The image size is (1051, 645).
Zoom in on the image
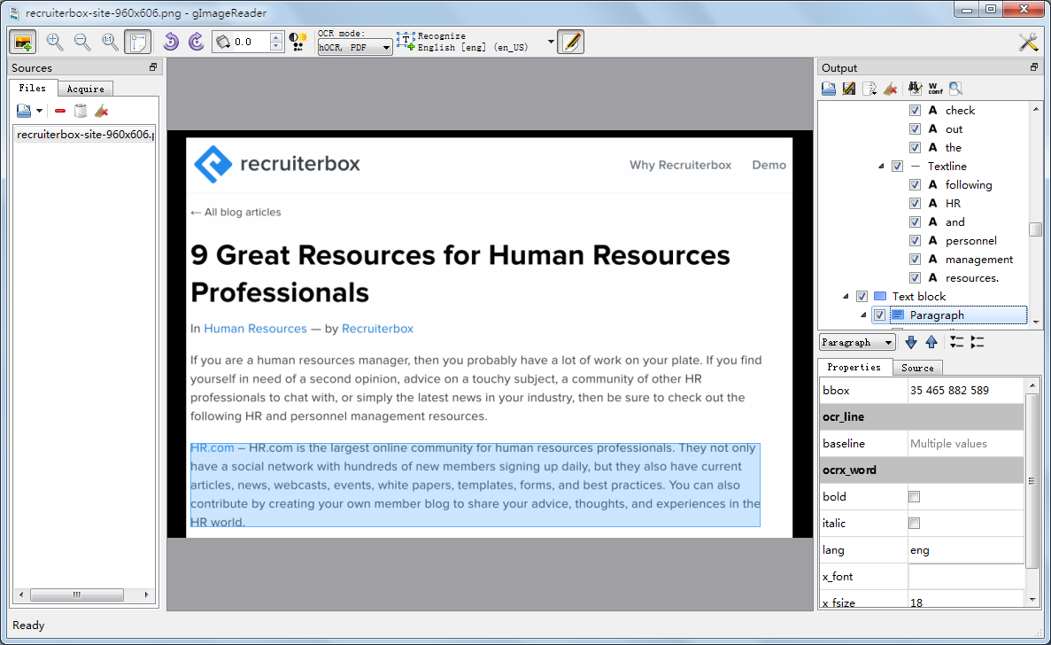point(55,43)
